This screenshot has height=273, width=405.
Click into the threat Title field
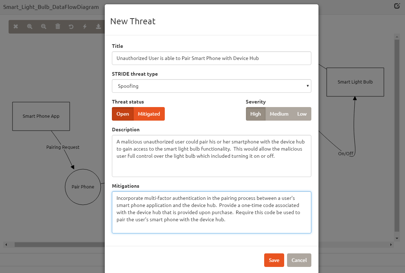(211, 58)
